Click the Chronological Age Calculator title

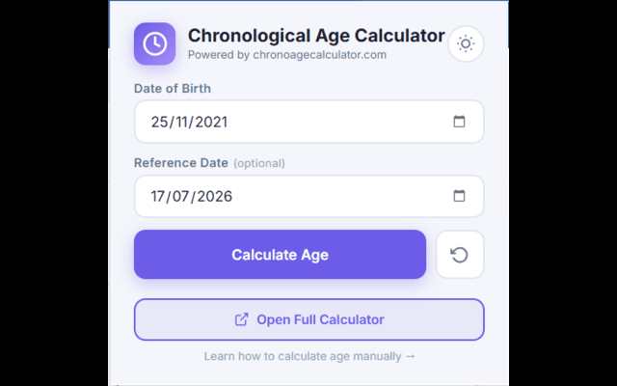(x=316, y=36)
